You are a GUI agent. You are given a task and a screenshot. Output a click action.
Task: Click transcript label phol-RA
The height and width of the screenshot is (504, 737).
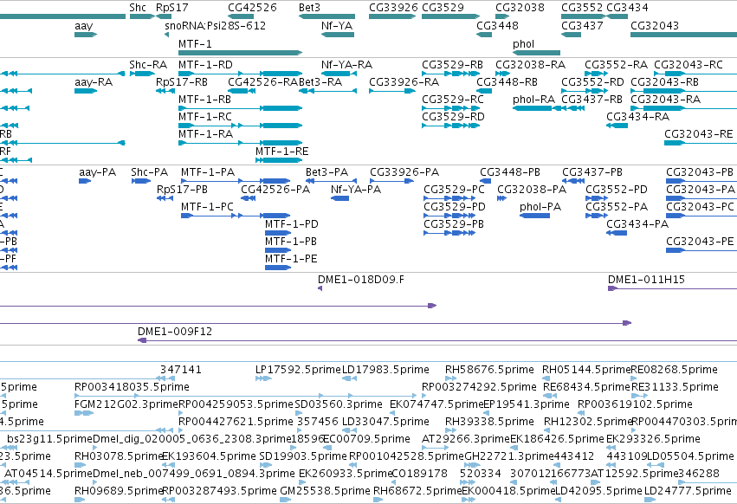click(534, 100)
